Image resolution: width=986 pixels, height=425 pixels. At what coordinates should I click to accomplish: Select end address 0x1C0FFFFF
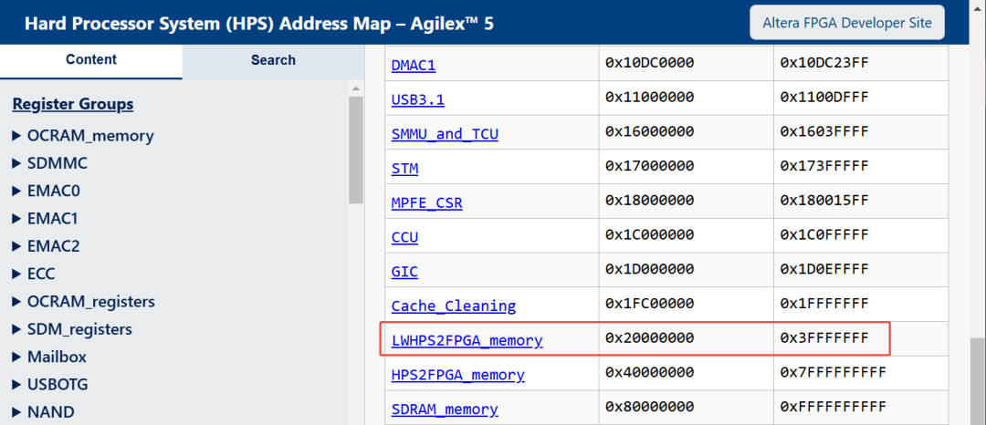coord(824,235)
